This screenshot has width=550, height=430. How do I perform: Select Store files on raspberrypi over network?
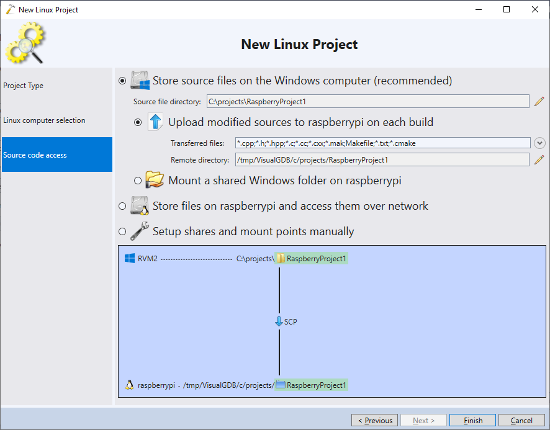coord(122,206)
